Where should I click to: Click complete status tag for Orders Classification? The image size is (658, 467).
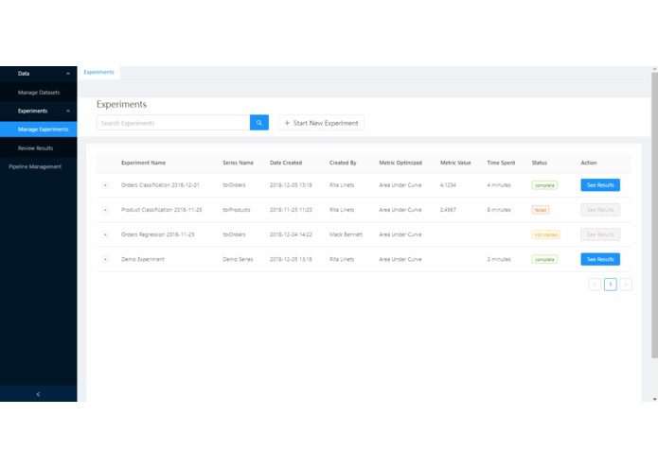(x=544, y=185)
